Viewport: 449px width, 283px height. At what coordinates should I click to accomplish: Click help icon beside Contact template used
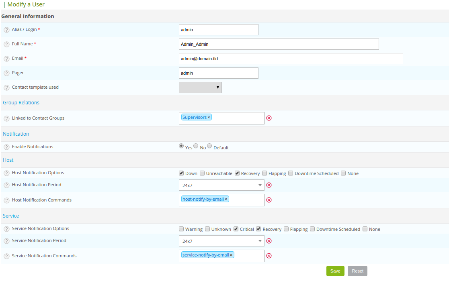[6, 88]
